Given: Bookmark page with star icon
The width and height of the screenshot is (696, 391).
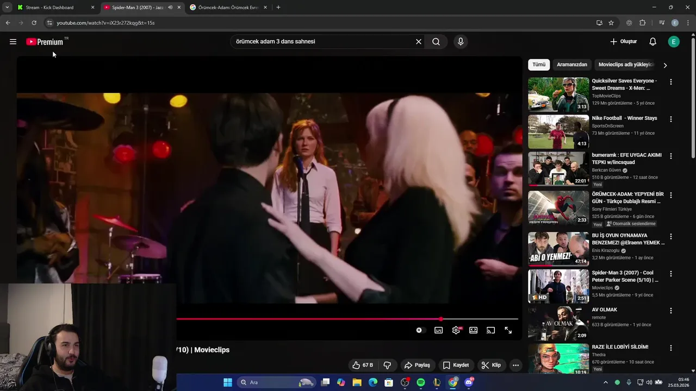Looking at the screenshot, I should pyautogui.click(x=611, y=23).
